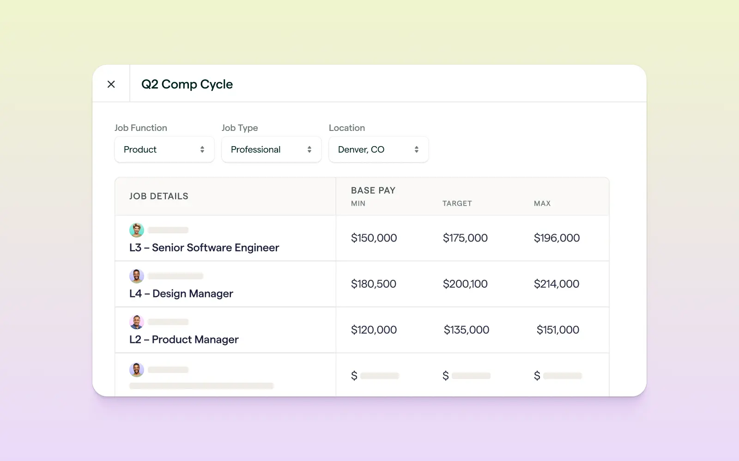
Task: Close the Q2 Comp Cycle dialog
Action: point(111,84)
